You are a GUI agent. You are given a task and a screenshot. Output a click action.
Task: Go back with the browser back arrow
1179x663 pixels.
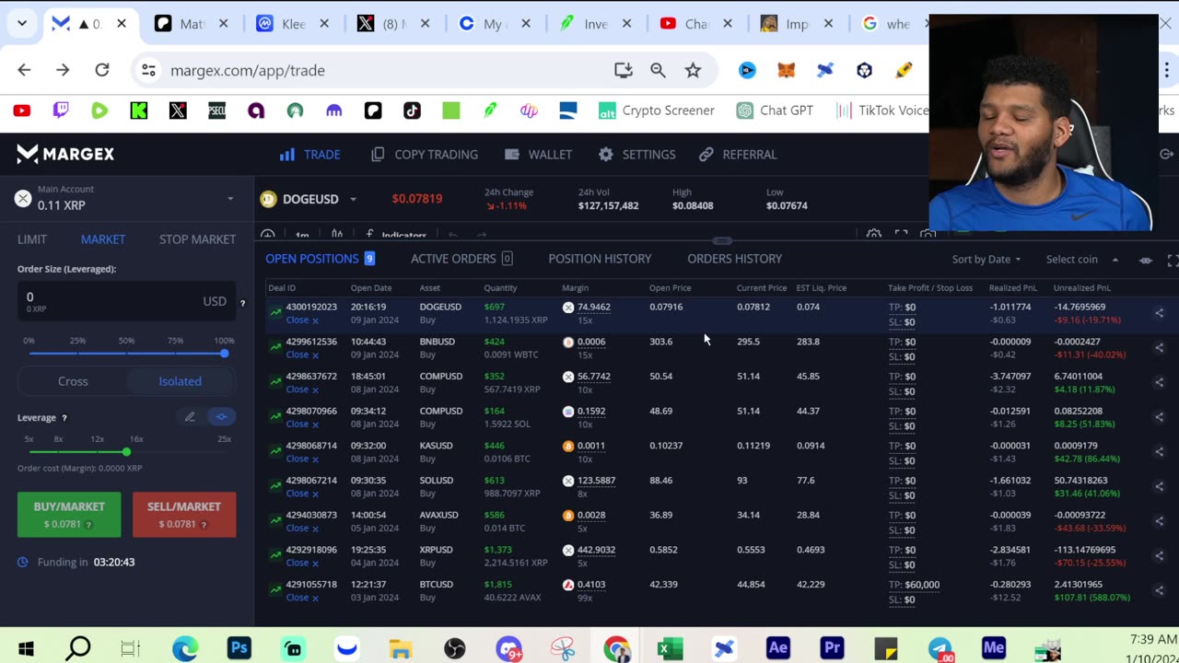[x=24, y=70]
